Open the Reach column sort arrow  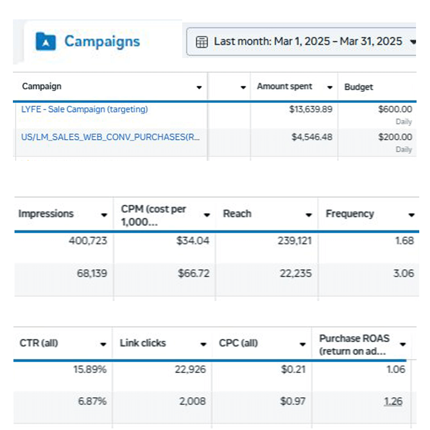tap(309, 215)
